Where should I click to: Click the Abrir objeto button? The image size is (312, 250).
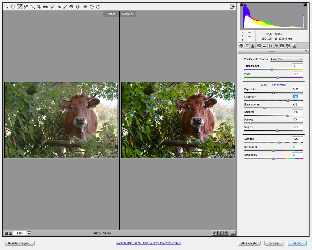(249, 243)
